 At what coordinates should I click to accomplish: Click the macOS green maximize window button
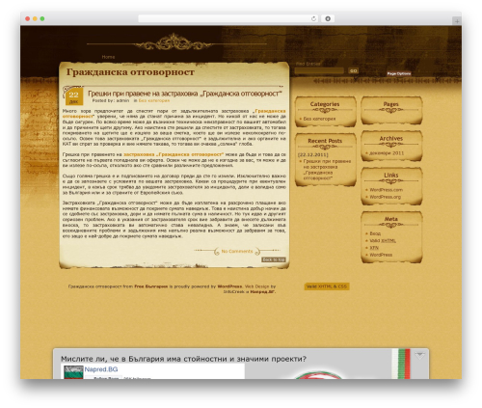click(x=42, y=18)
